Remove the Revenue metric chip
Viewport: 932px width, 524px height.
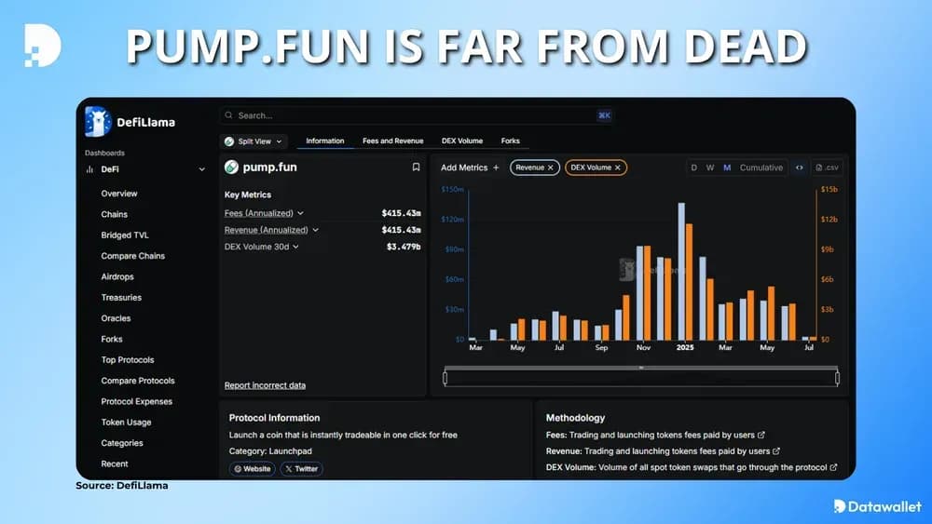(551, 168)
